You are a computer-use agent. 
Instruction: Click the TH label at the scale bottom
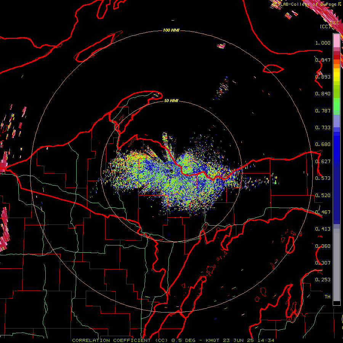327,297
